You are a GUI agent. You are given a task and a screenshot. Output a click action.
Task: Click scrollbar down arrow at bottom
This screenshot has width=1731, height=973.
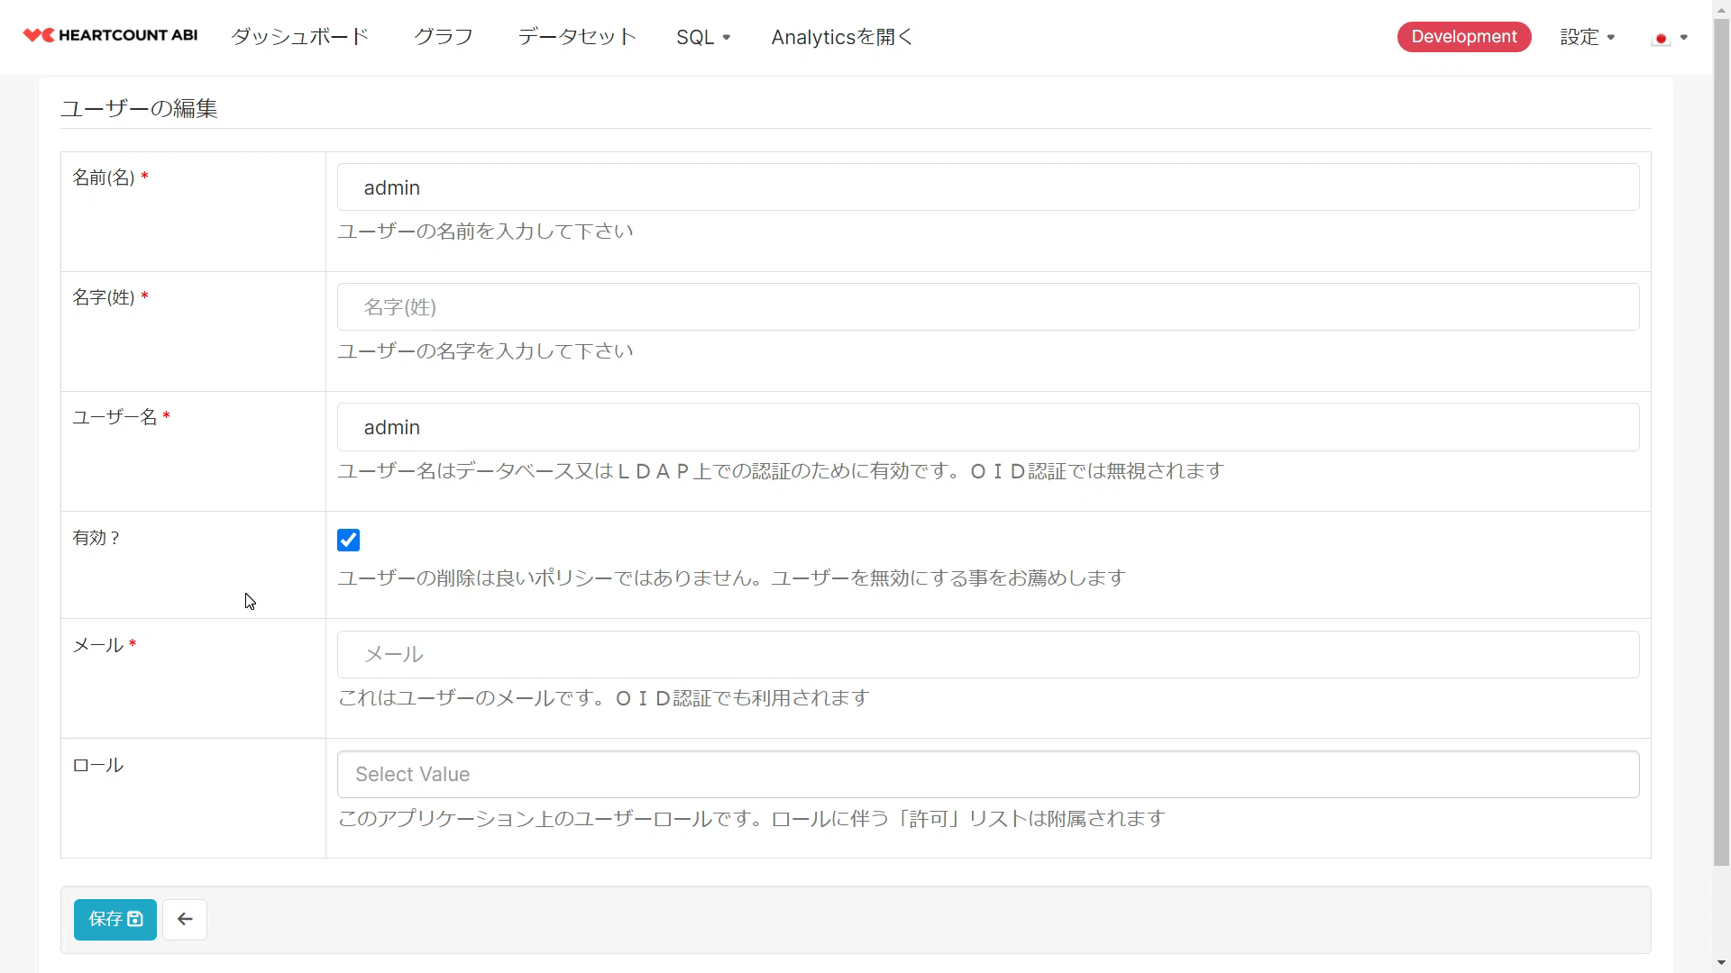tap(1721, 964)
